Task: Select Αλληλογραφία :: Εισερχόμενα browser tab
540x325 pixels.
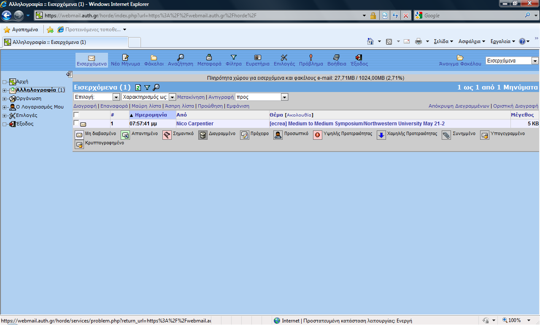Action: [x=65, y=42]
